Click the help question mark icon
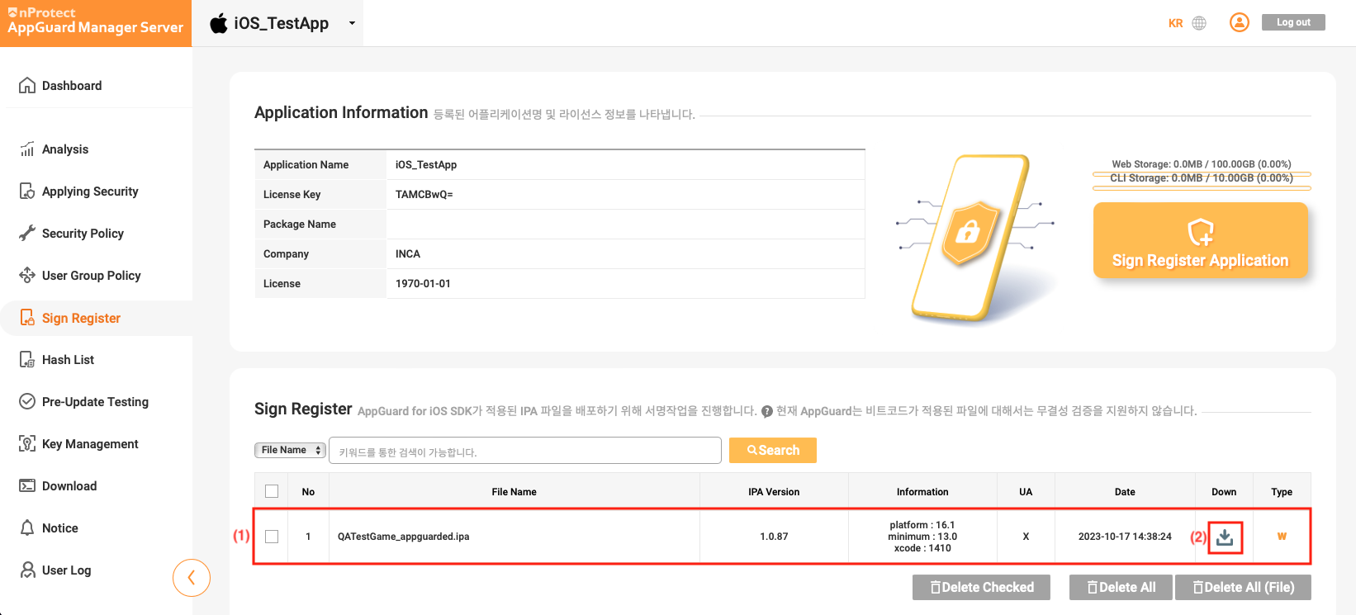The width and height of the screenshot is (1356, 615). 766,411
